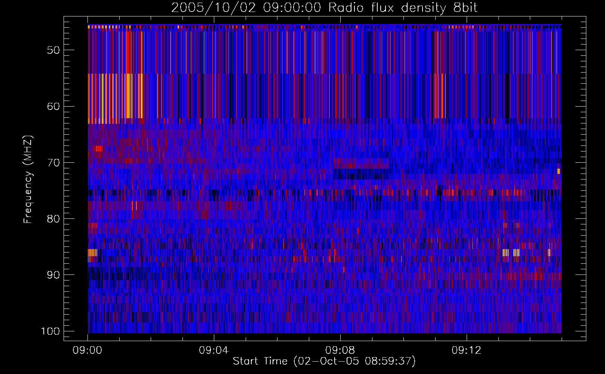
Task: Click the 80 frequency tick label
Action: pos(53,219)
